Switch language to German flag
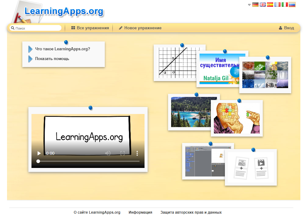Viewport: 308px width, 217px height. coord(255,5)
